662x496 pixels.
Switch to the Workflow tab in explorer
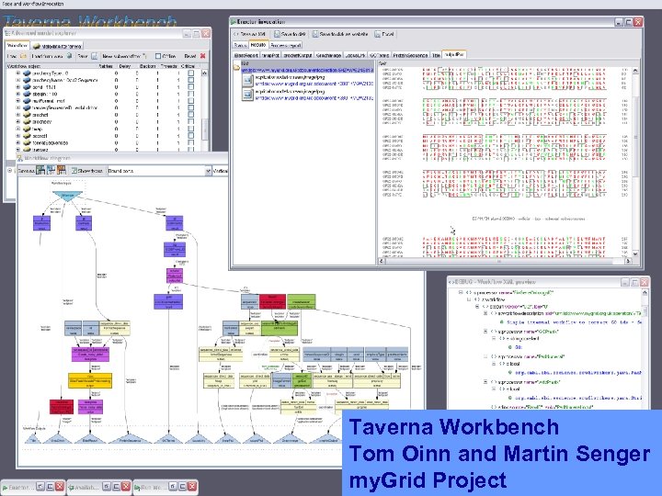tap(17, 45)
